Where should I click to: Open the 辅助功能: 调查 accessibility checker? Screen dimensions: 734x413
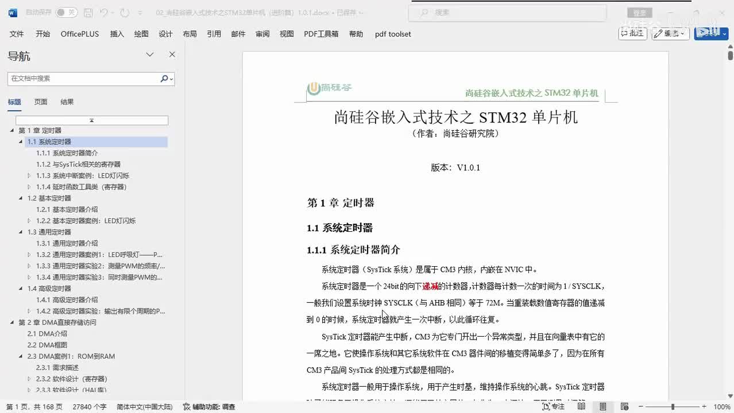(x=210, y=407)
